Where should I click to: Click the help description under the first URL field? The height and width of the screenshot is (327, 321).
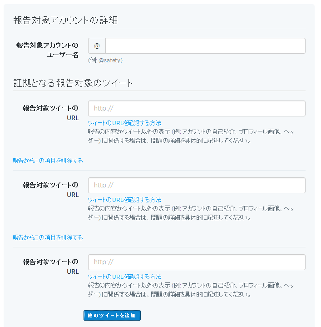coord(191,136)
